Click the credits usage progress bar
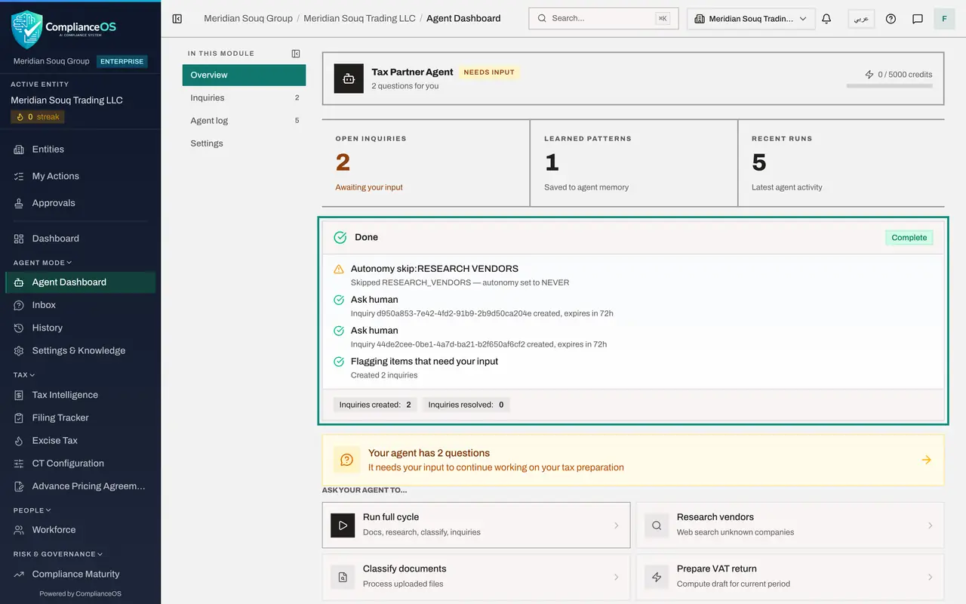Screen dimensions: 966x604 coord(889,86)
